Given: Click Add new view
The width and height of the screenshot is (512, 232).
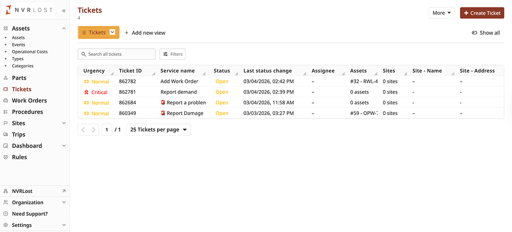Looking at the screenshot, I should pos(145,33).
